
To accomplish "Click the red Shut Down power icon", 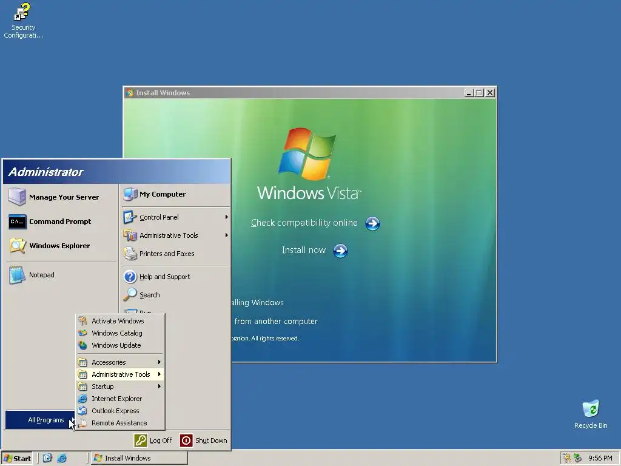I will [x=186, y=441].
